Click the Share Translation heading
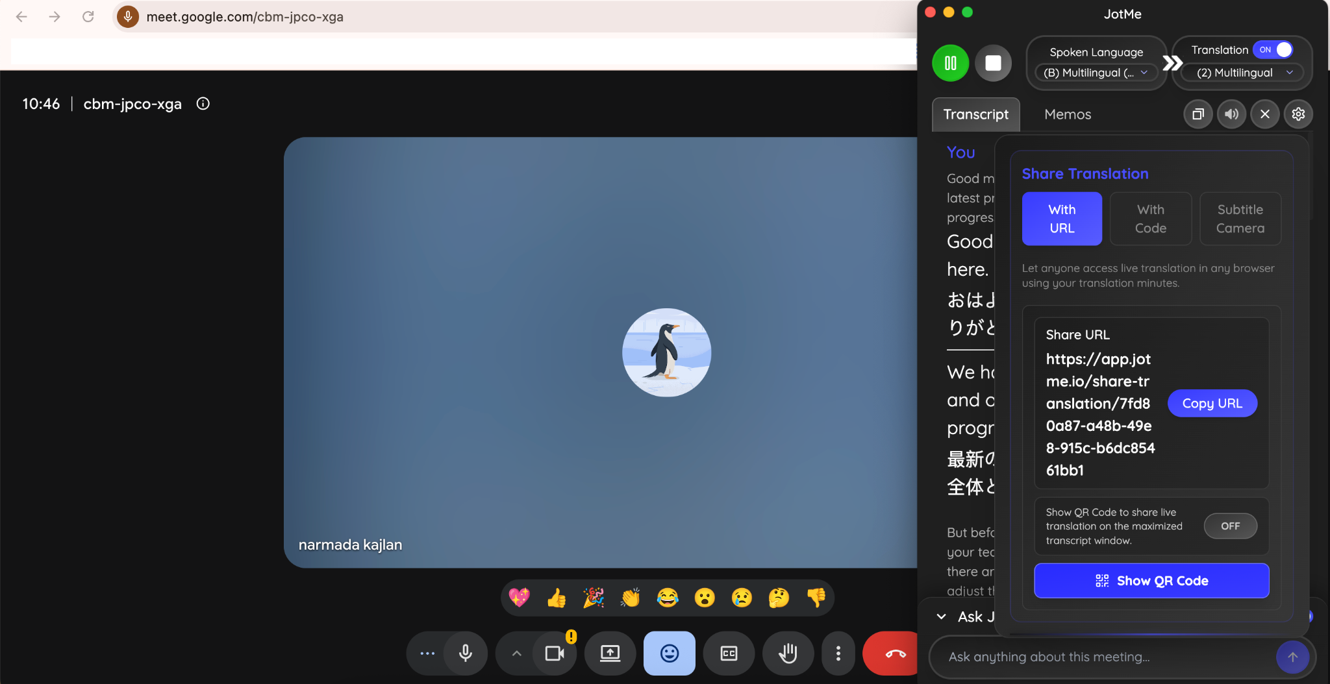This screenshot has width=1330, height=684. click(1085, 174)
